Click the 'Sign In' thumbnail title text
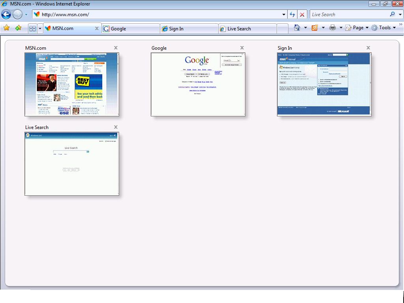404x303 pixels. point(285,48)
